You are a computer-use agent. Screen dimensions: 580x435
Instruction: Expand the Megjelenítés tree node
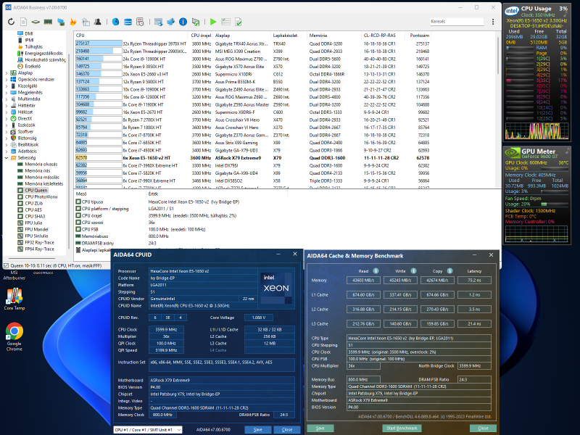[7, 93]
